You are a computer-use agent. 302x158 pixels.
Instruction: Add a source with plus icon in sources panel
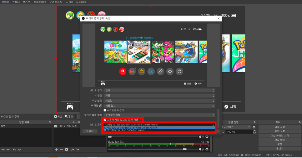[56, 150]
